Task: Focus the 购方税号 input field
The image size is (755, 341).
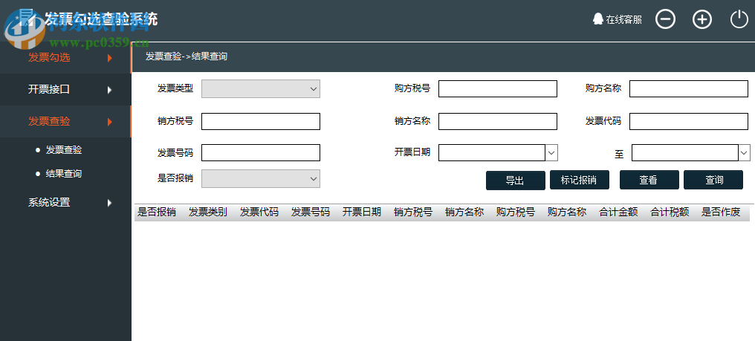Action: coord(497,88)
